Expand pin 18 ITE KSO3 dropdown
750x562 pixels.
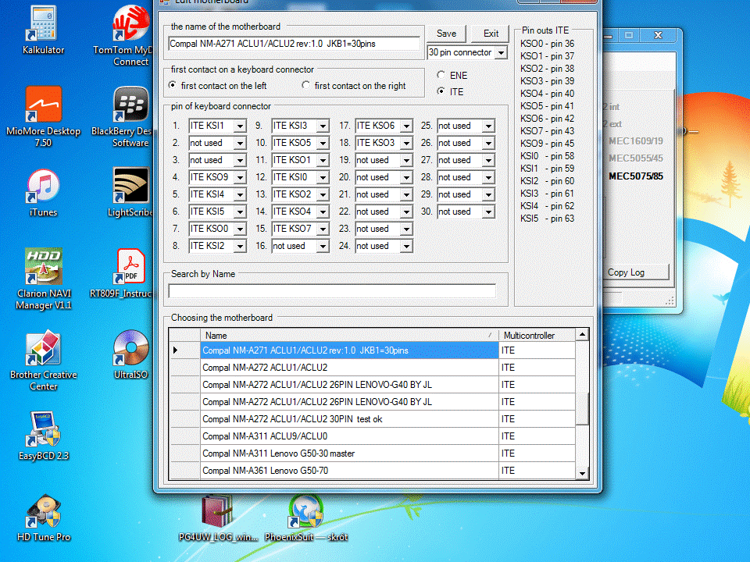(x=406, y=143)
